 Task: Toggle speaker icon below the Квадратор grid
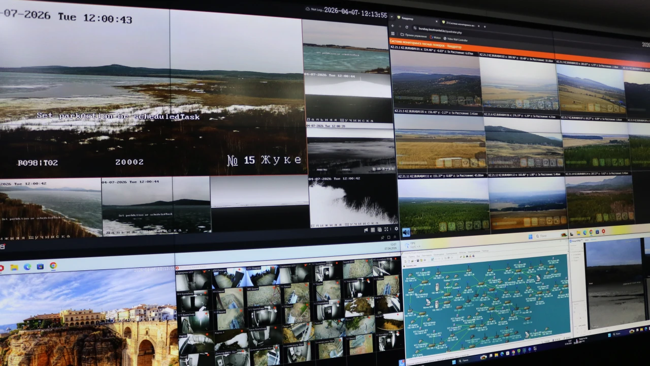tap(406, 232)
